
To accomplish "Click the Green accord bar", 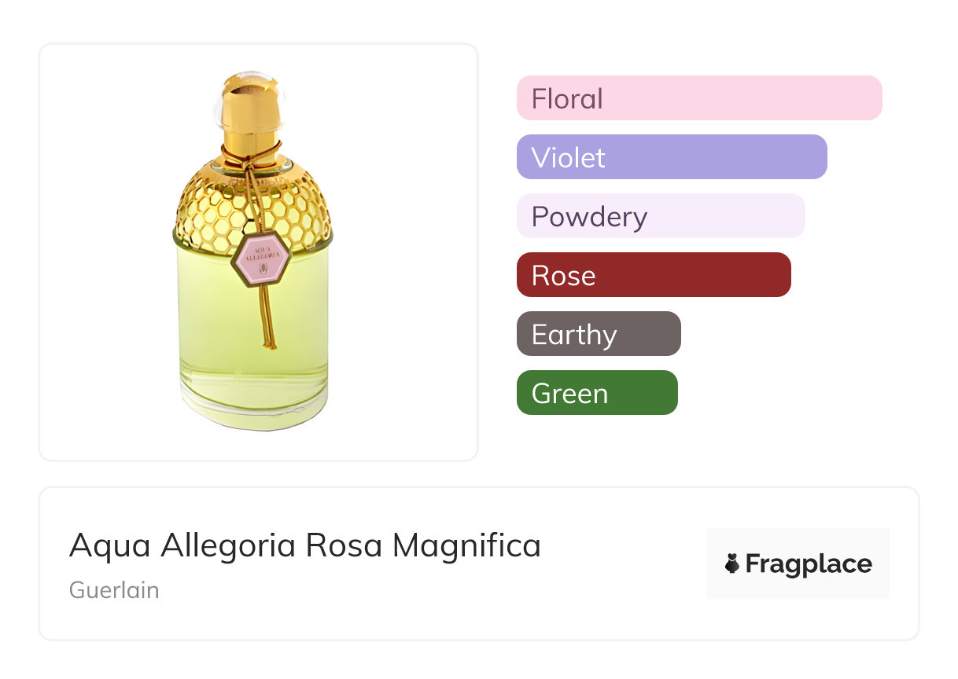I will 597,393.
